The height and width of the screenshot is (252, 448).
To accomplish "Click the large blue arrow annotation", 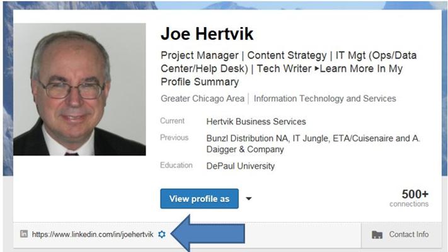I will [207, 234].
